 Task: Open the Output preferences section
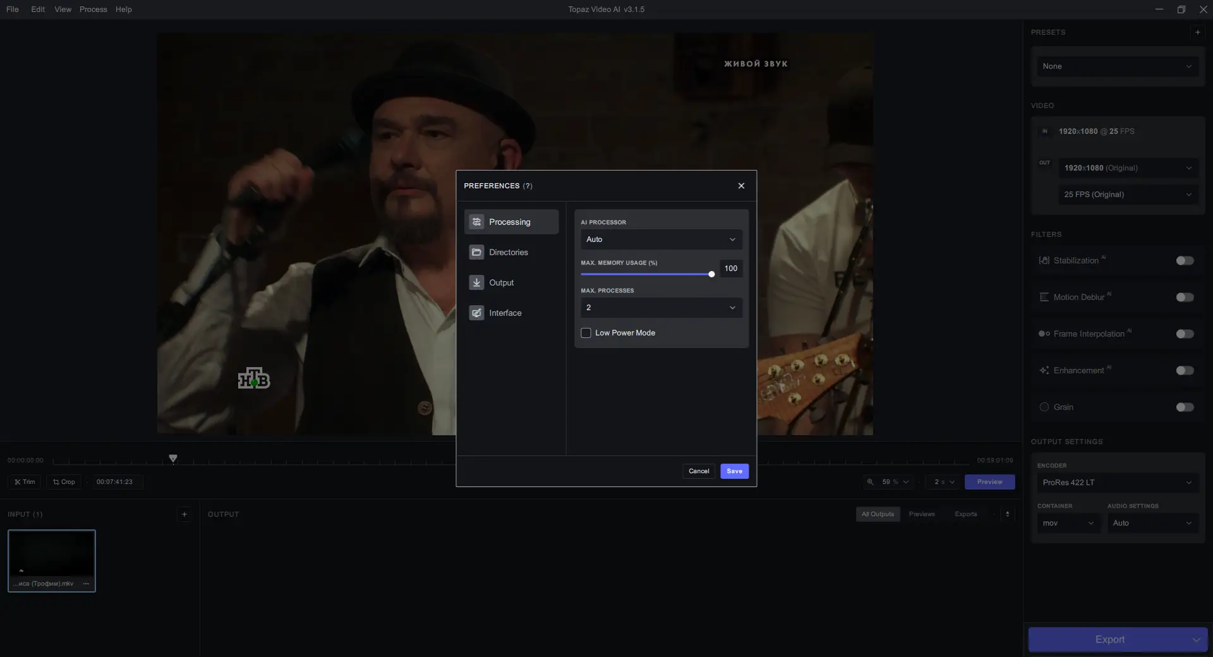point(511,282)
